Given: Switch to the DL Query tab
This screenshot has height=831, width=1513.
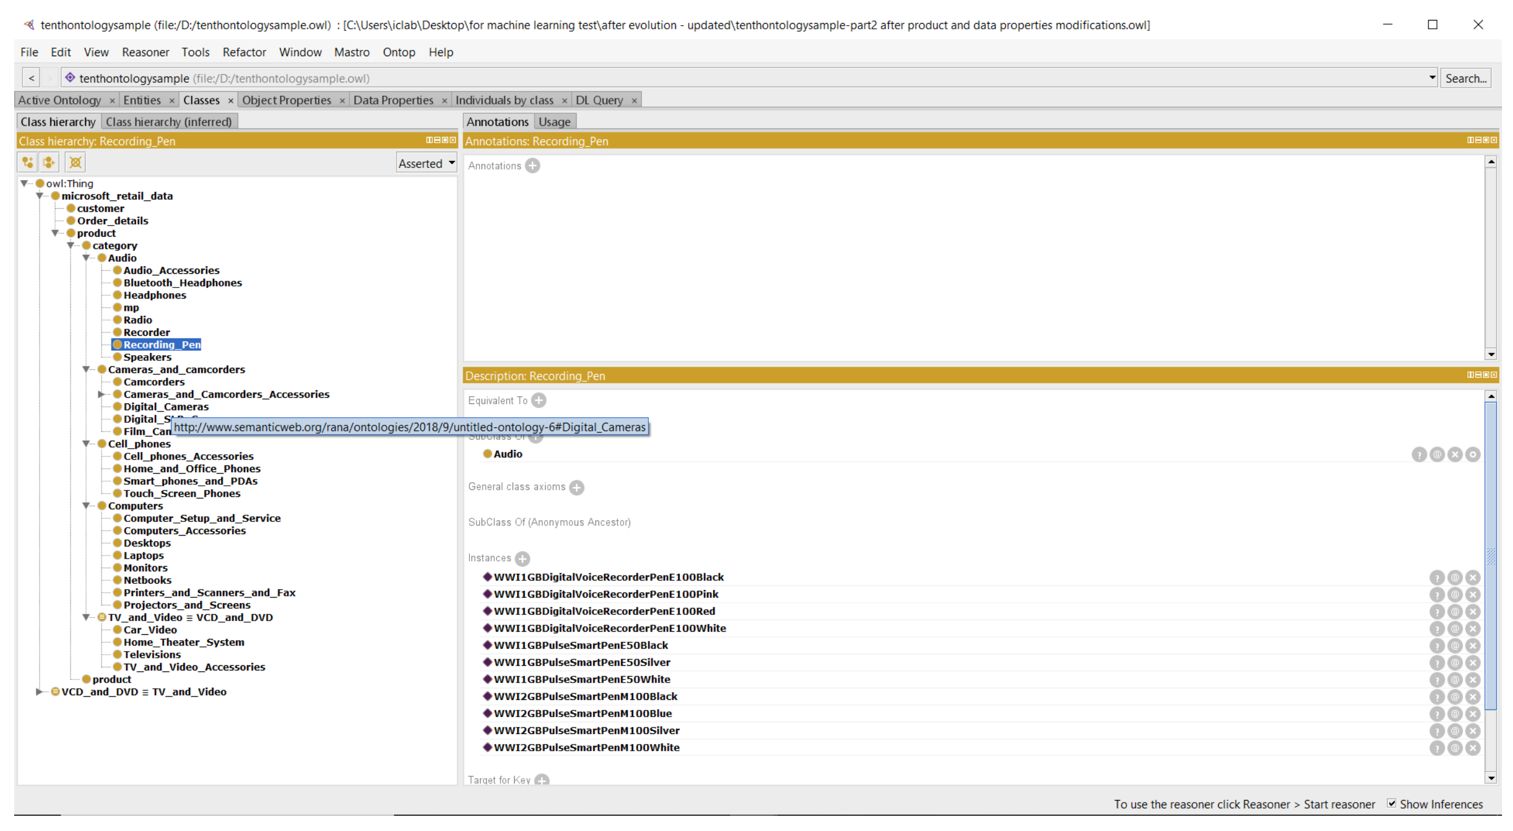Looking at the screenshot, I should tap(599, 100).
